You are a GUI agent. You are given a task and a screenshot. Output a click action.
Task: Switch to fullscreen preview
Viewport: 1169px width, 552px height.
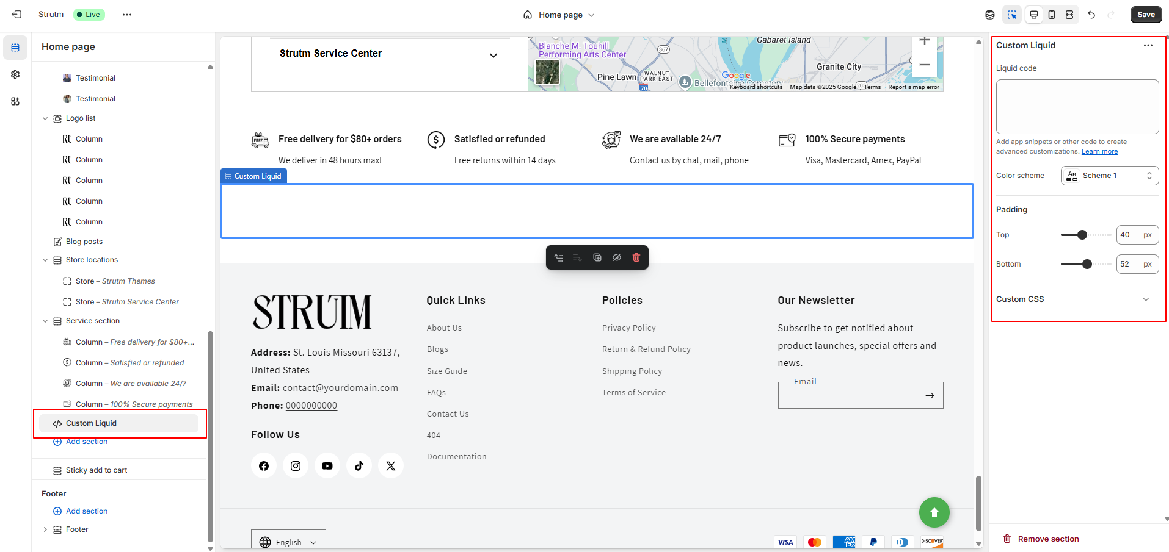tap(1069, 15)
